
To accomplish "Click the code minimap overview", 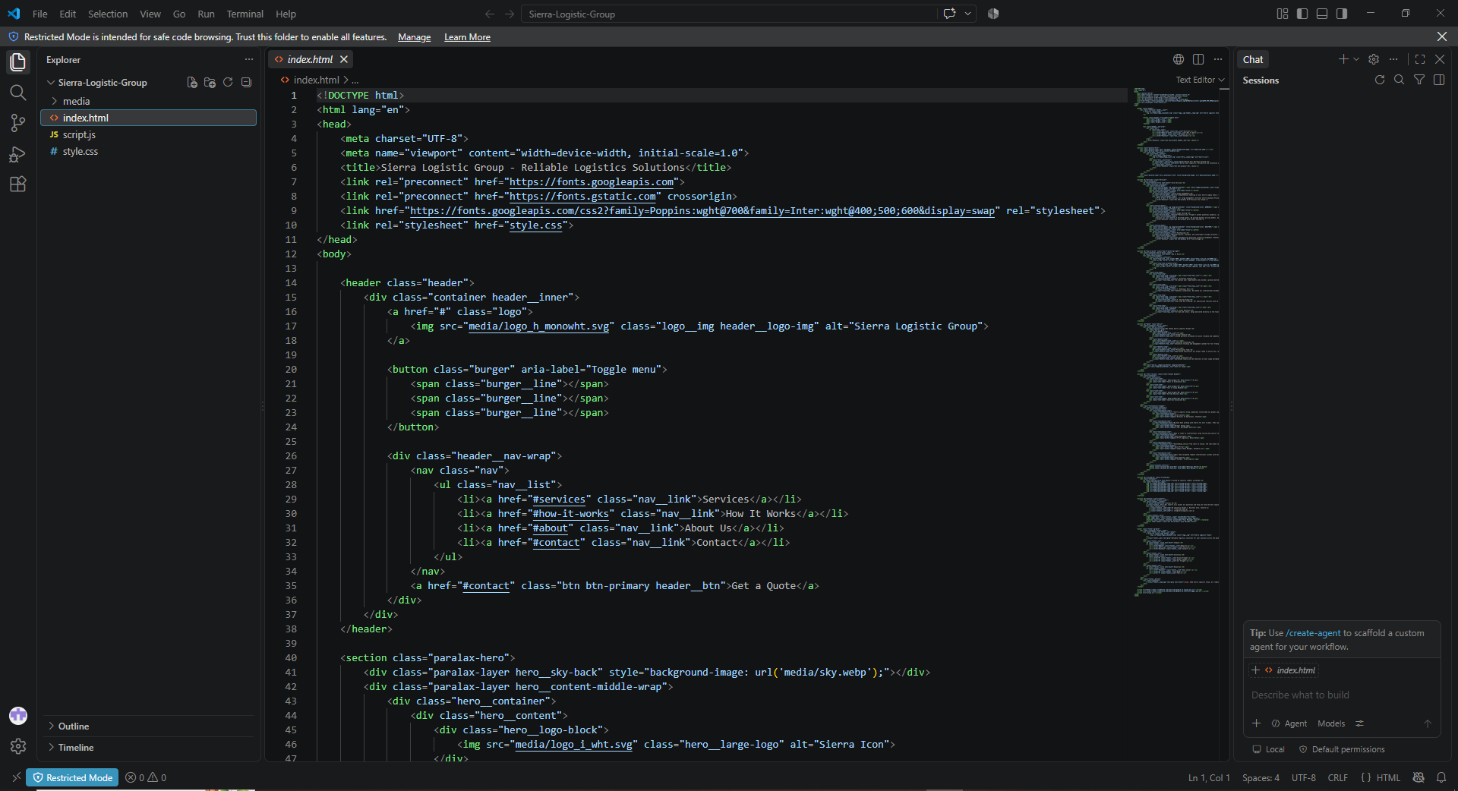I will [1177, 342].
